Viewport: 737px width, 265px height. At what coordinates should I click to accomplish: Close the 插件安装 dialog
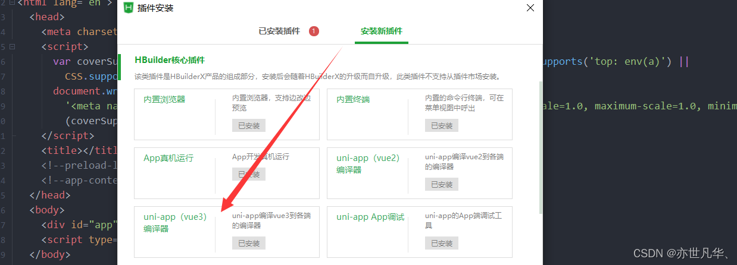(530, 8)
